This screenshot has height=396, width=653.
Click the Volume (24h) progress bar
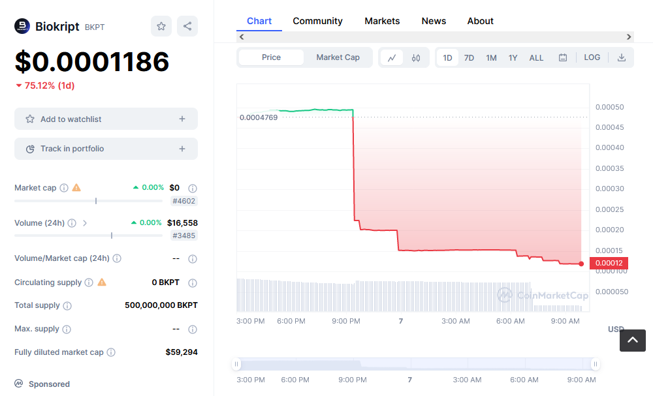(88, 236)
